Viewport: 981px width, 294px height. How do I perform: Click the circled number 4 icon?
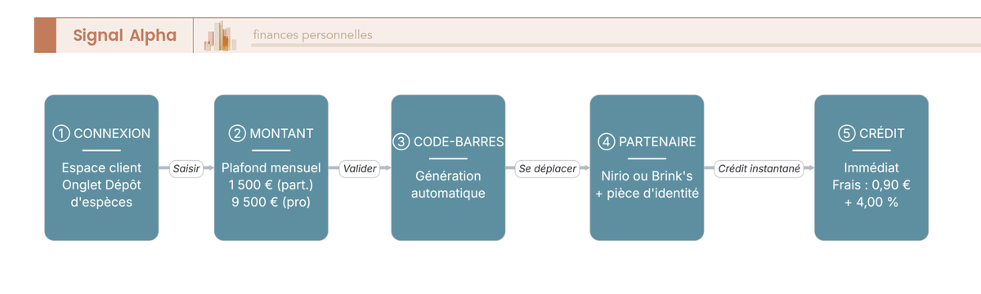coord(606,141)
